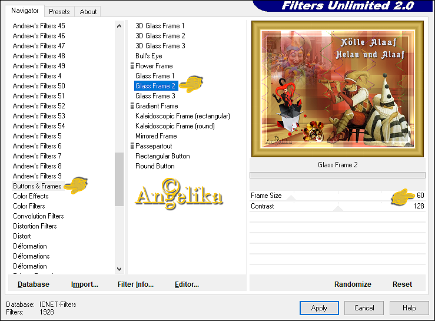Select Andrew's Filters 9

click(37, 176)
